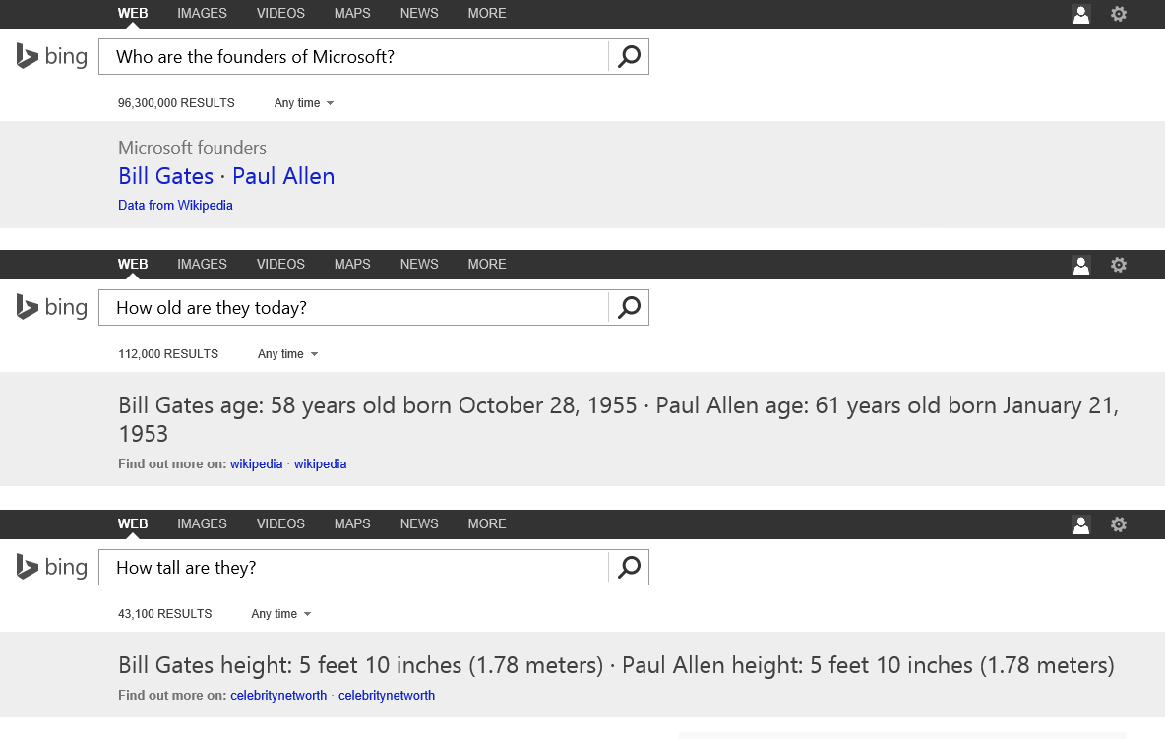Switch to VIDEOS tab in 'How old' Bing bar
1165x739 pixels.
280,265
